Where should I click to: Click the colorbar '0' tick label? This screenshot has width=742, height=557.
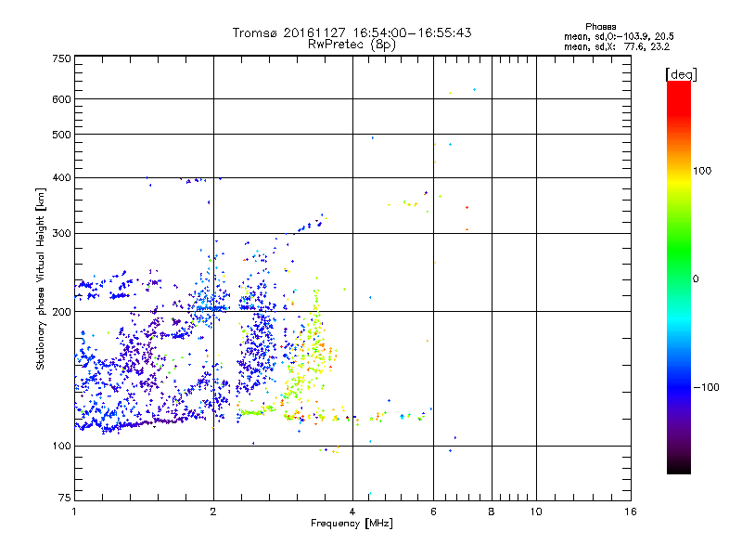point(696,279)
